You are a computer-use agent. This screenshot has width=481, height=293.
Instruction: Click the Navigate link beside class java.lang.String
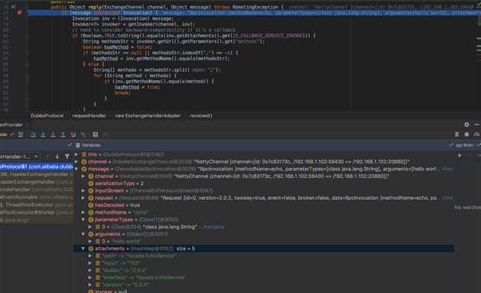[214, 227]
